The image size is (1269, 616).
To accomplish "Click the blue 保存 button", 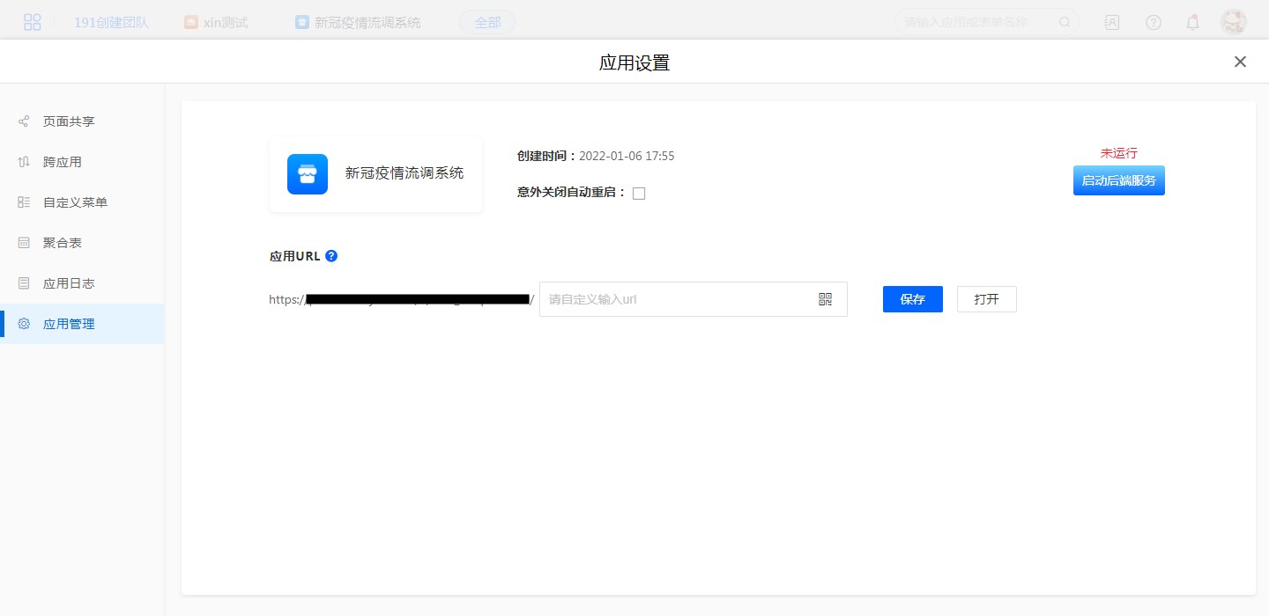I will (912, 299).
